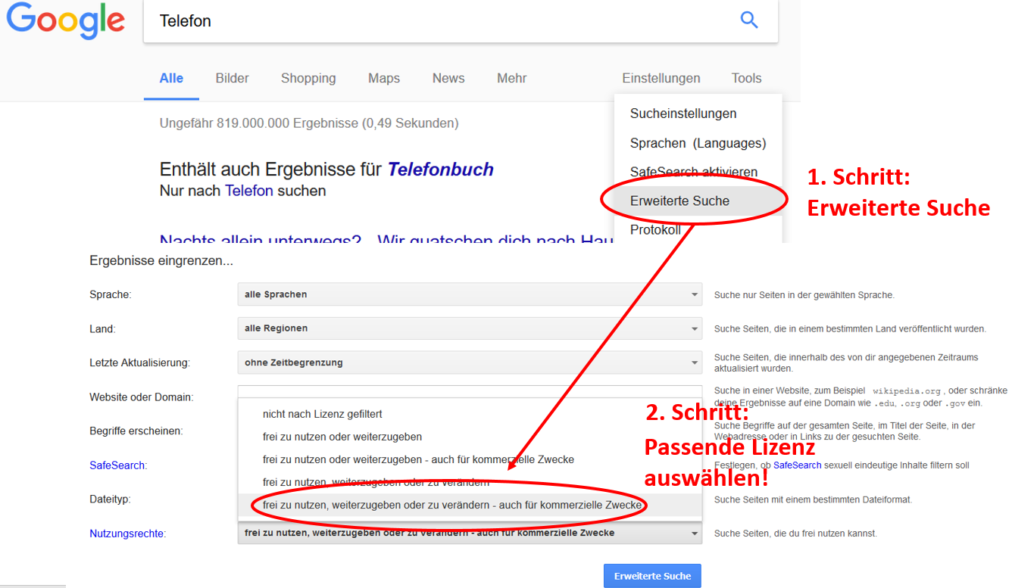This screenshot has width=1012, height=588.
Task: Click the Ergebnisse eingrenzen... heading
Action: pyautogui.click(x=161, y=261)
